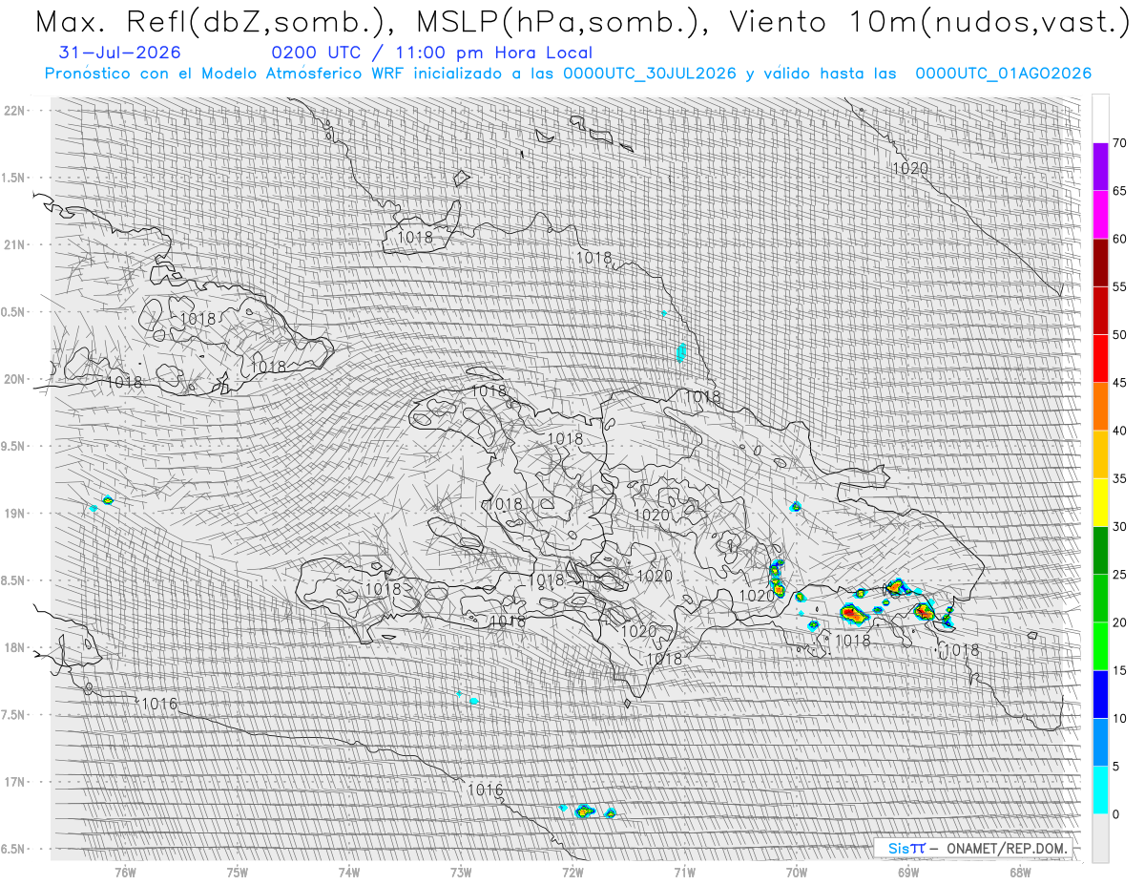Viewport: 1145px width, 885px height.
Task: Select the bright green 15-20 dBZ colorbar segment
Action: tap(1100, 646)
